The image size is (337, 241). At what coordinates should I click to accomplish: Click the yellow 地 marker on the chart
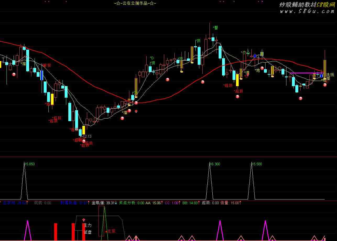coord(257,70)
